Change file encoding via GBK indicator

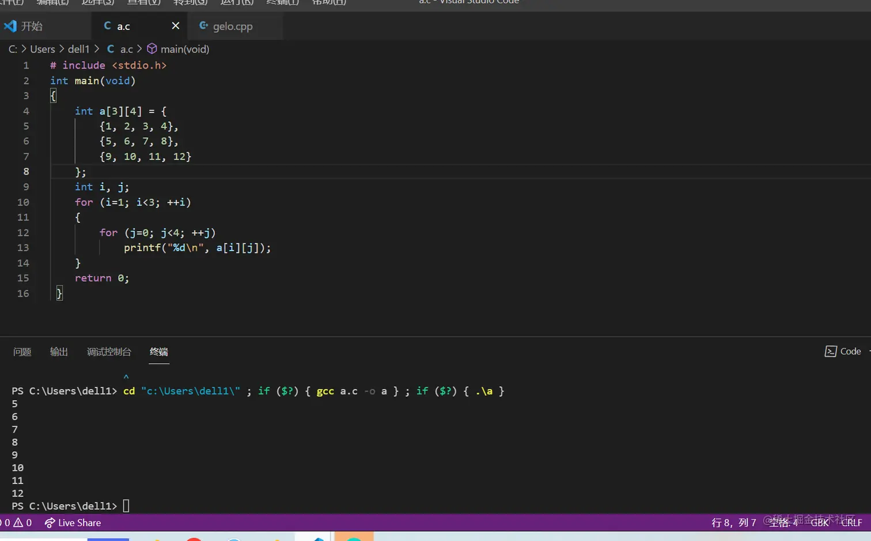pos(820,523)
